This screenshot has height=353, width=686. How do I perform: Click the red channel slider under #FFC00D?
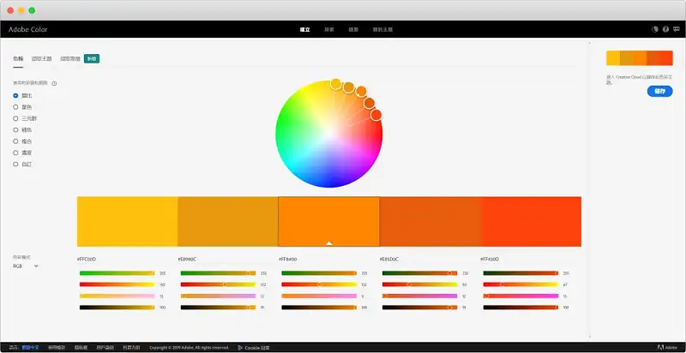pyautogui.click(x=117, y=273)
